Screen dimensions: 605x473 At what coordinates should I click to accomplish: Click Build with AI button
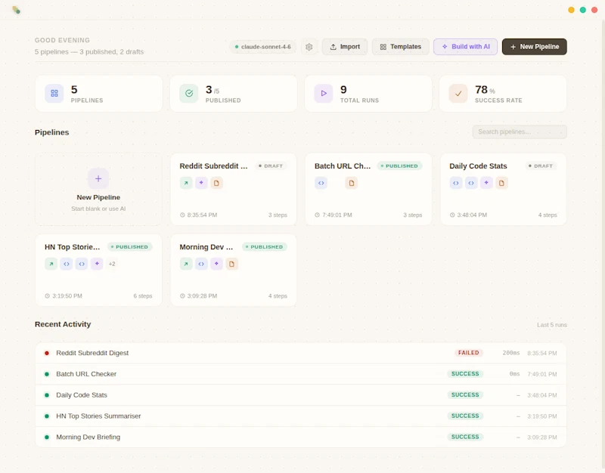[465, 47]
